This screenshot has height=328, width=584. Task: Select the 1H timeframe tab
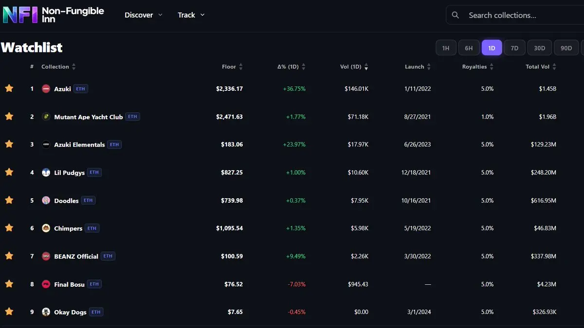(446, 48)
